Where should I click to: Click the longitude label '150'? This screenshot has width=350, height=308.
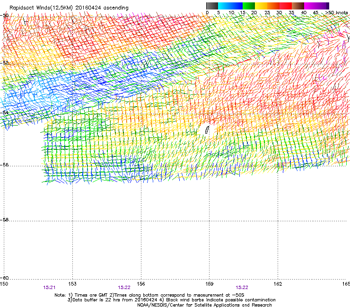(4, 284)
